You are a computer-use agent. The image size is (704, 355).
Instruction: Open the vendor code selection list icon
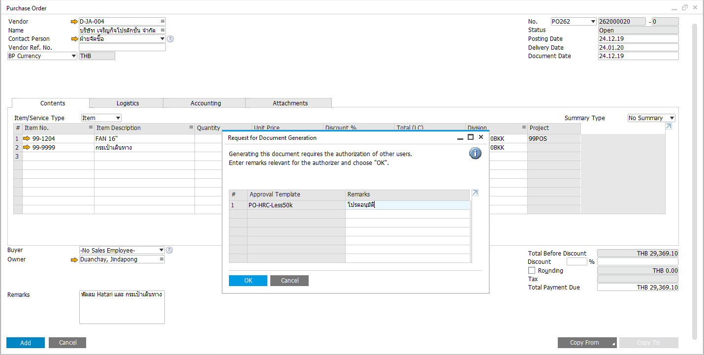click(x=162, y=22)
